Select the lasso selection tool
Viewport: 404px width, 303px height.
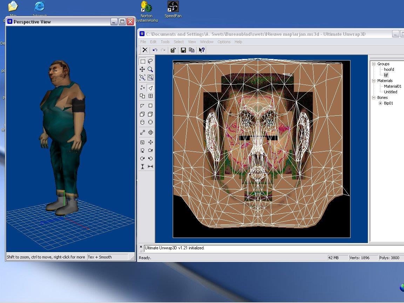[150, 61]
